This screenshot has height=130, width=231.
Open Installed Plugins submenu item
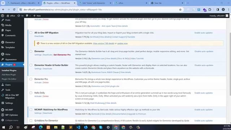[9, 70]
